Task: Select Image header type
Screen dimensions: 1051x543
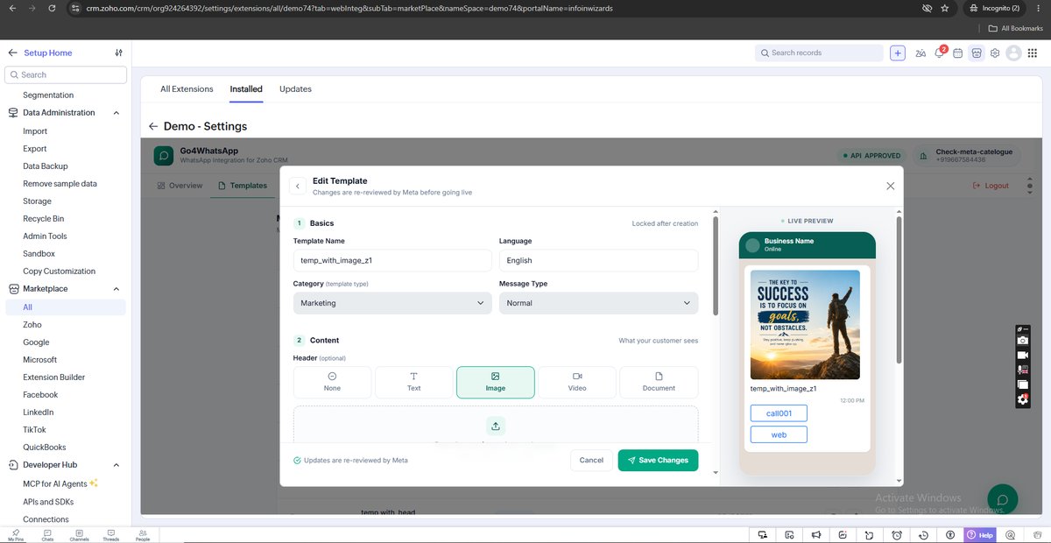Action: (x=495, y=382)
